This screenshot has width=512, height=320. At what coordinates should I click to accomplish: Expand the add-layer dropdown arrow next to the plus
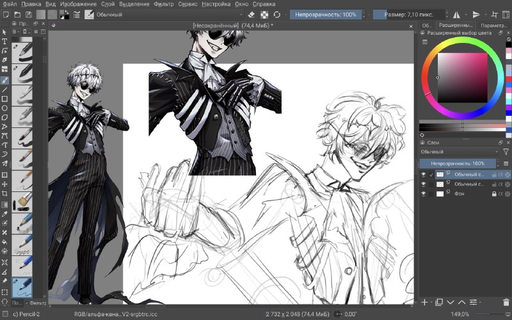(431, 302)
